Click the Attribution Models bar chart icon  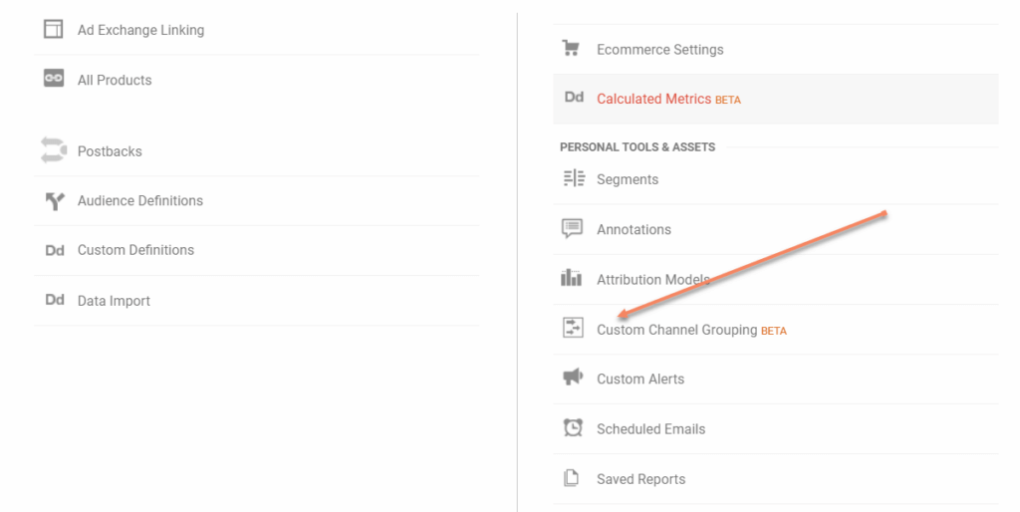pos(571,278)
